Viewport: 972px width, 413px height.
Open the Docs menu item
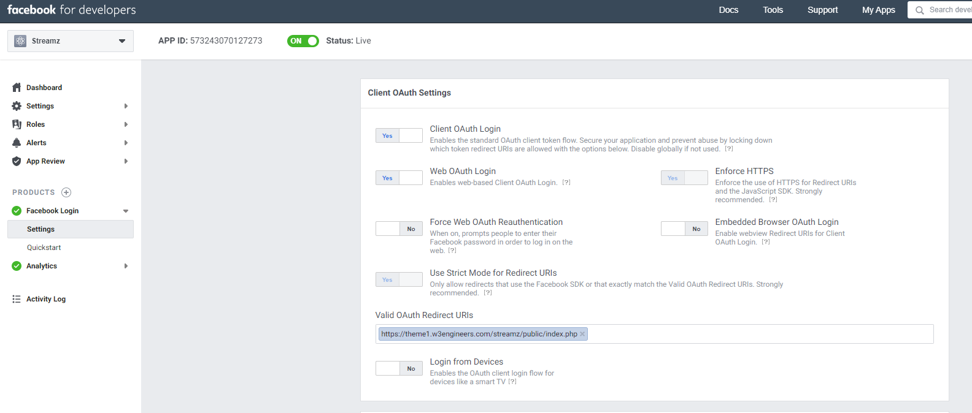pos(728,10)
